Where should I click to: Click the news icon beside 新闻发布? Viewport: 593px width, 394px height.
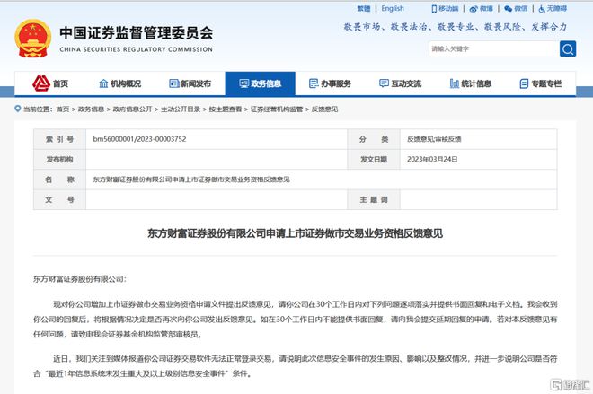point(174,83)
